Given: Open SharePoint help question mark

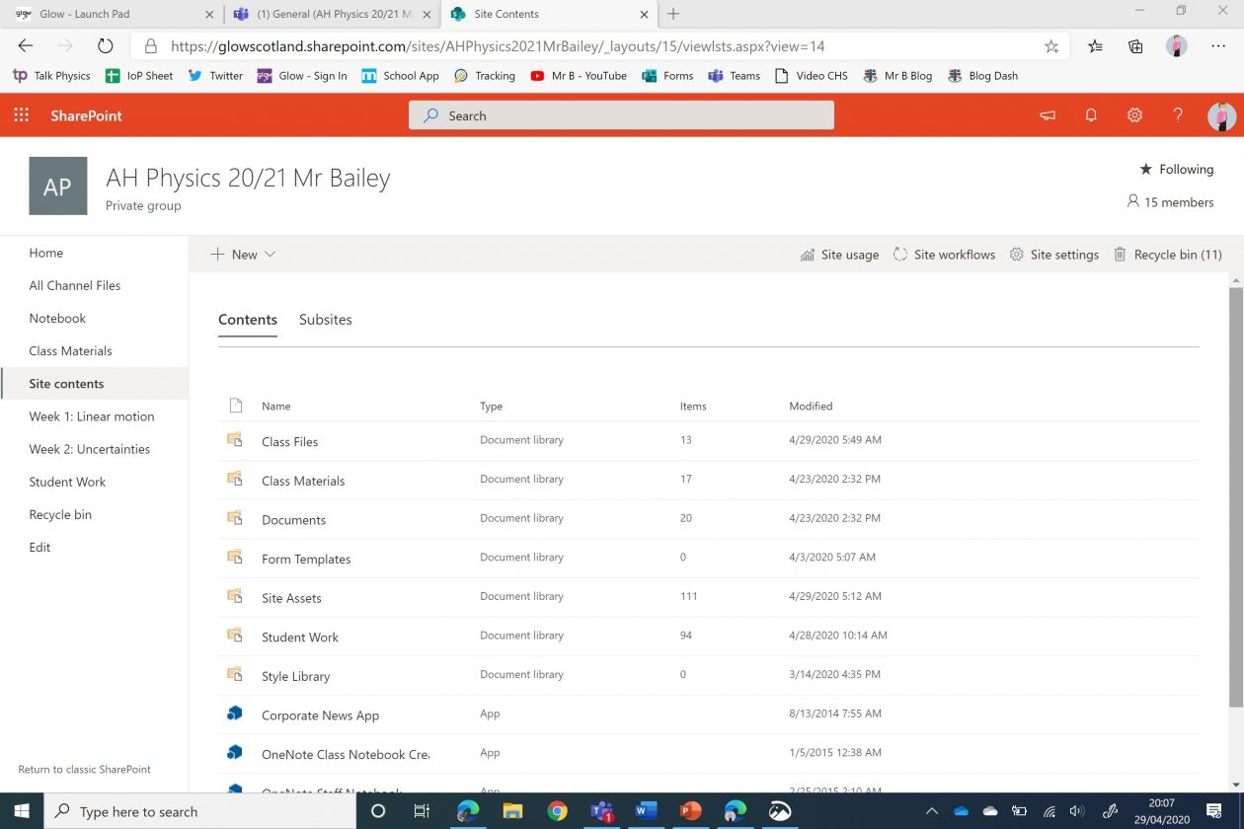Looking at the screenshot, I should click(1178, 115).
